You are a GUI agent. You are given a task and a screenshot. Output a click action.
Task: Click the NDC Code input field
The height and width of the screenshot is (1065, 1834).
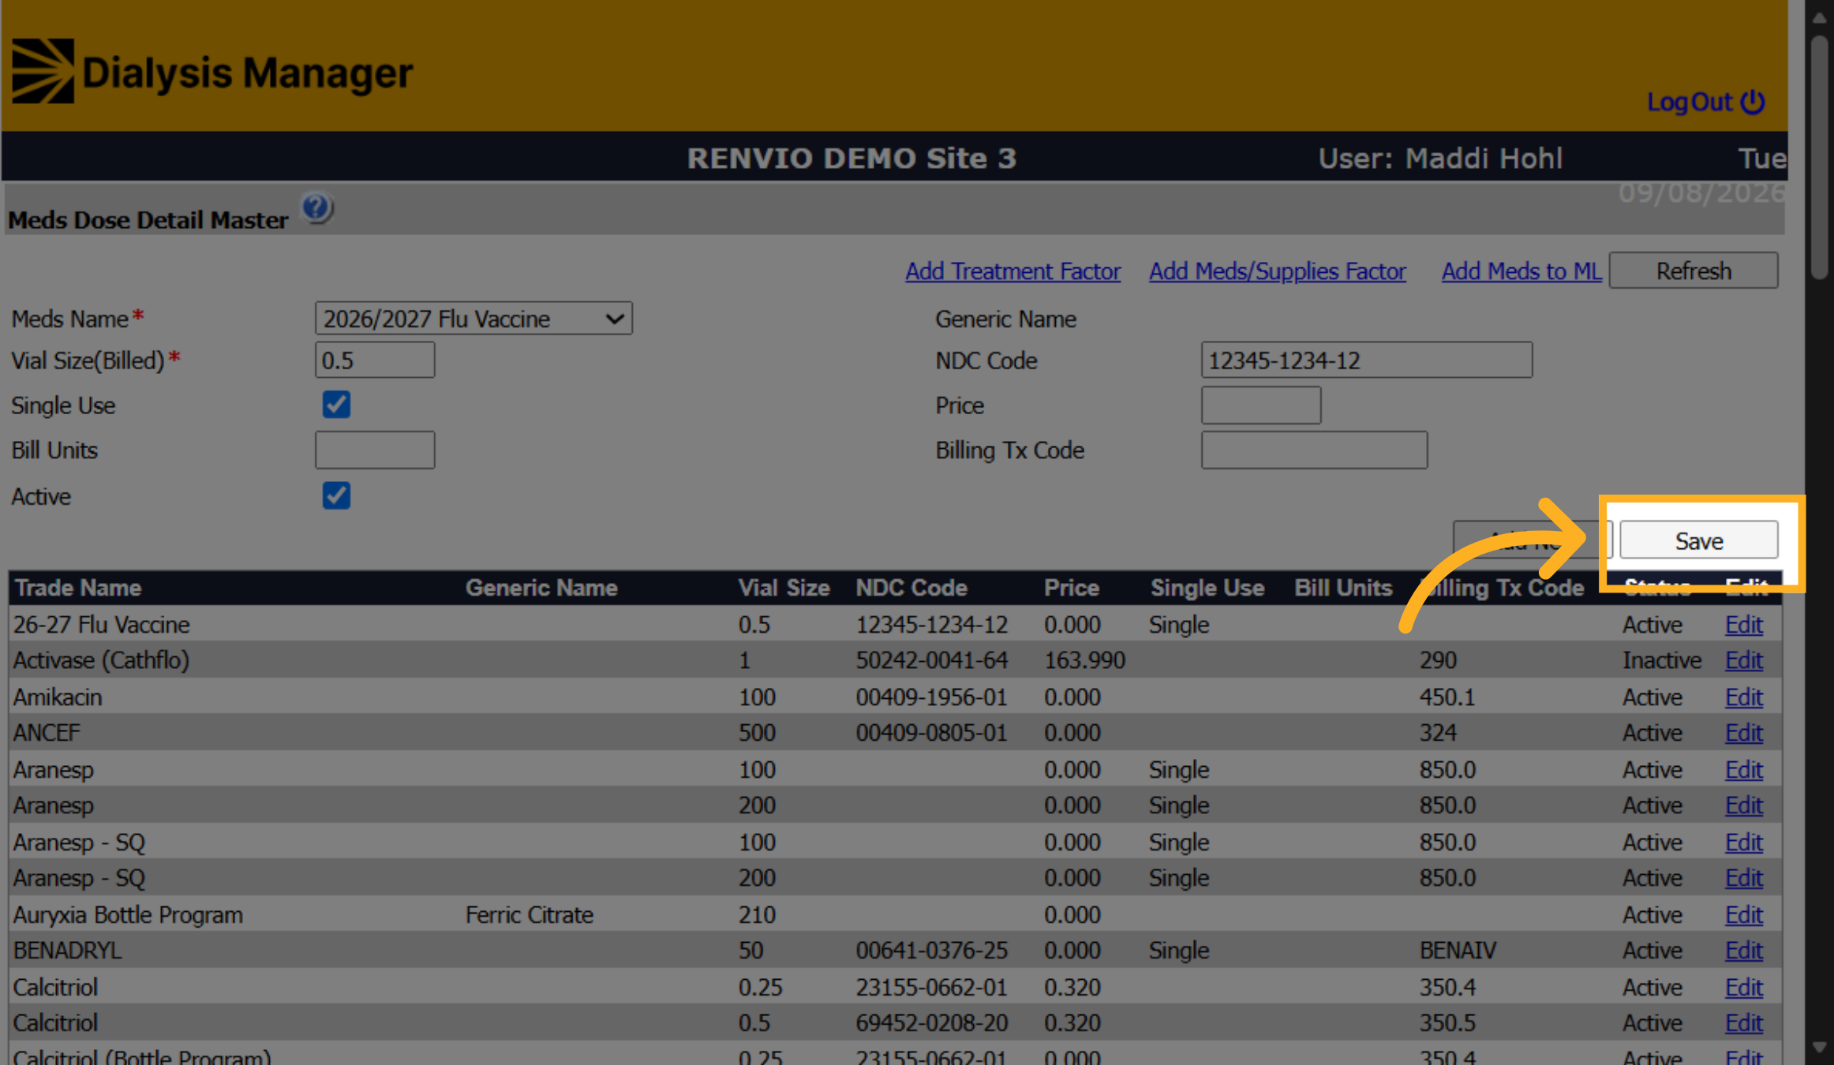pos(1367,360)
